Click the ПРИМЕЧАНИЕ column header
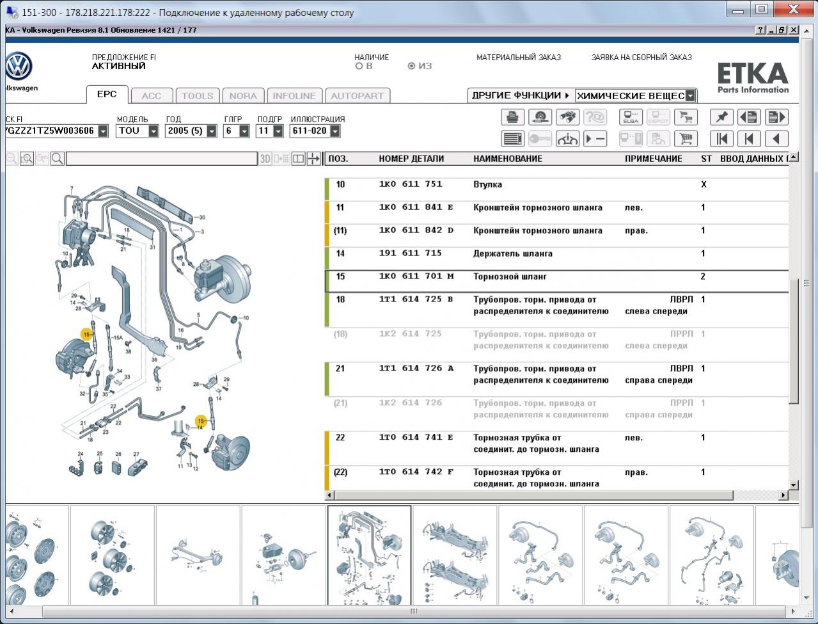 (x=654, y=159)
